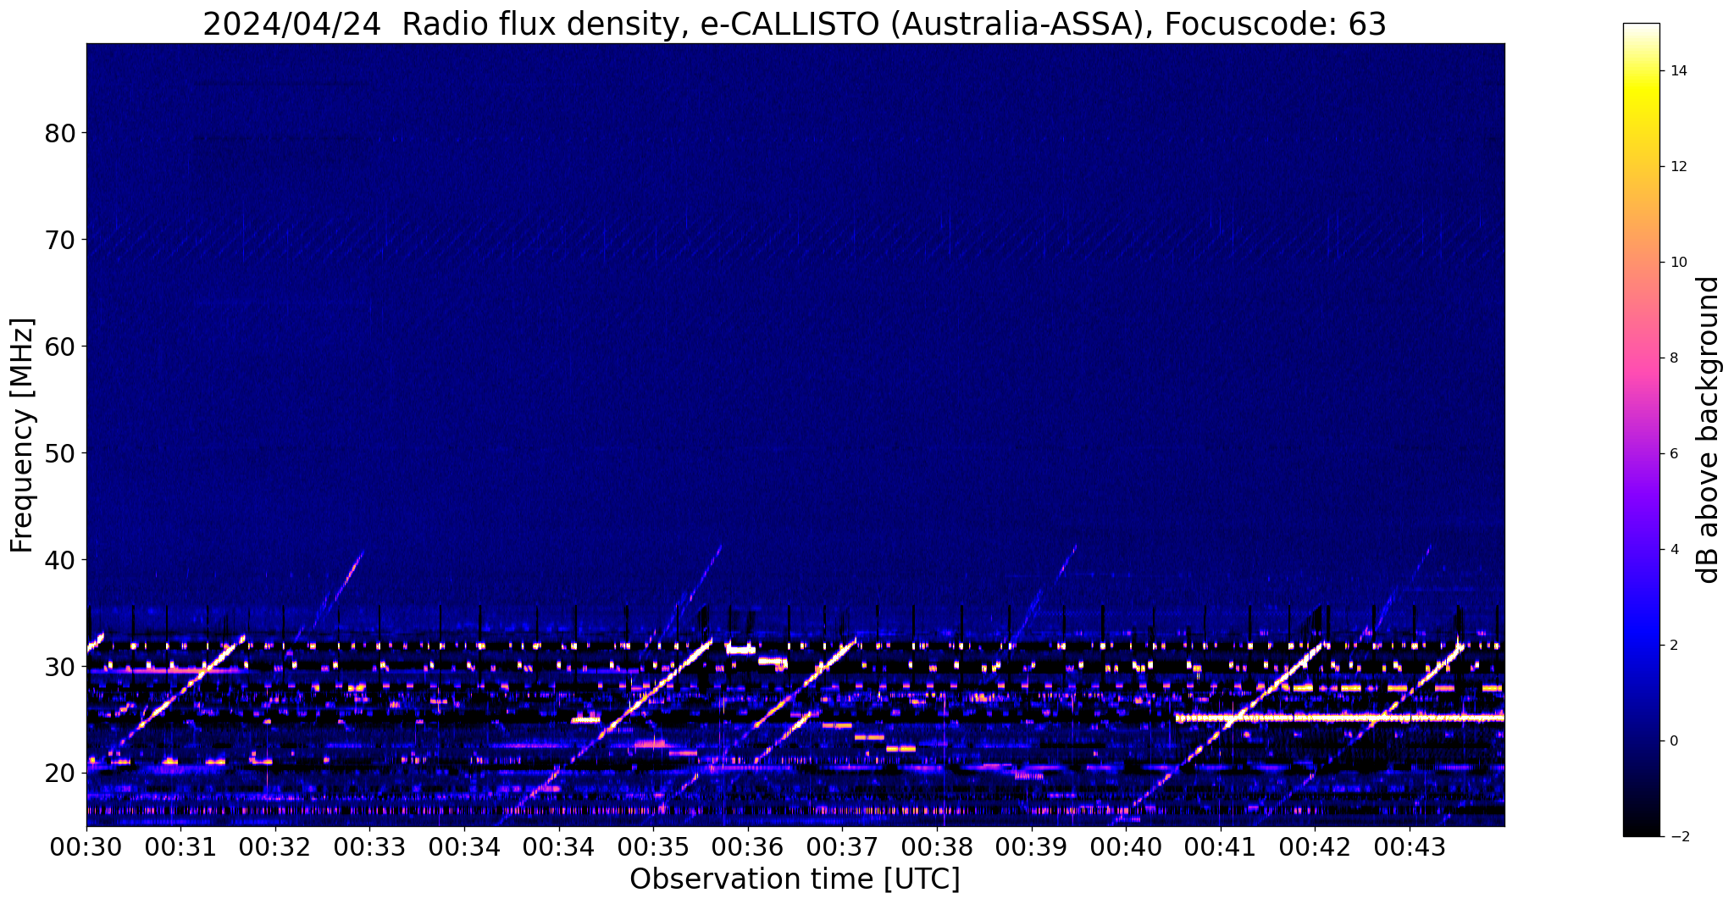Screen dimensions: 1734x904
Task: Select the 4 tick label on the colorbar
Action: [x=1673, y=550]
